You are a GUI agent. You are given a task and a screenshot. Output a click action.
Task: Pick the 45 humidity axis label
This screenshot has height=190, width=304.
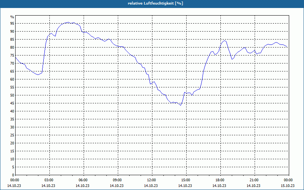12,103
